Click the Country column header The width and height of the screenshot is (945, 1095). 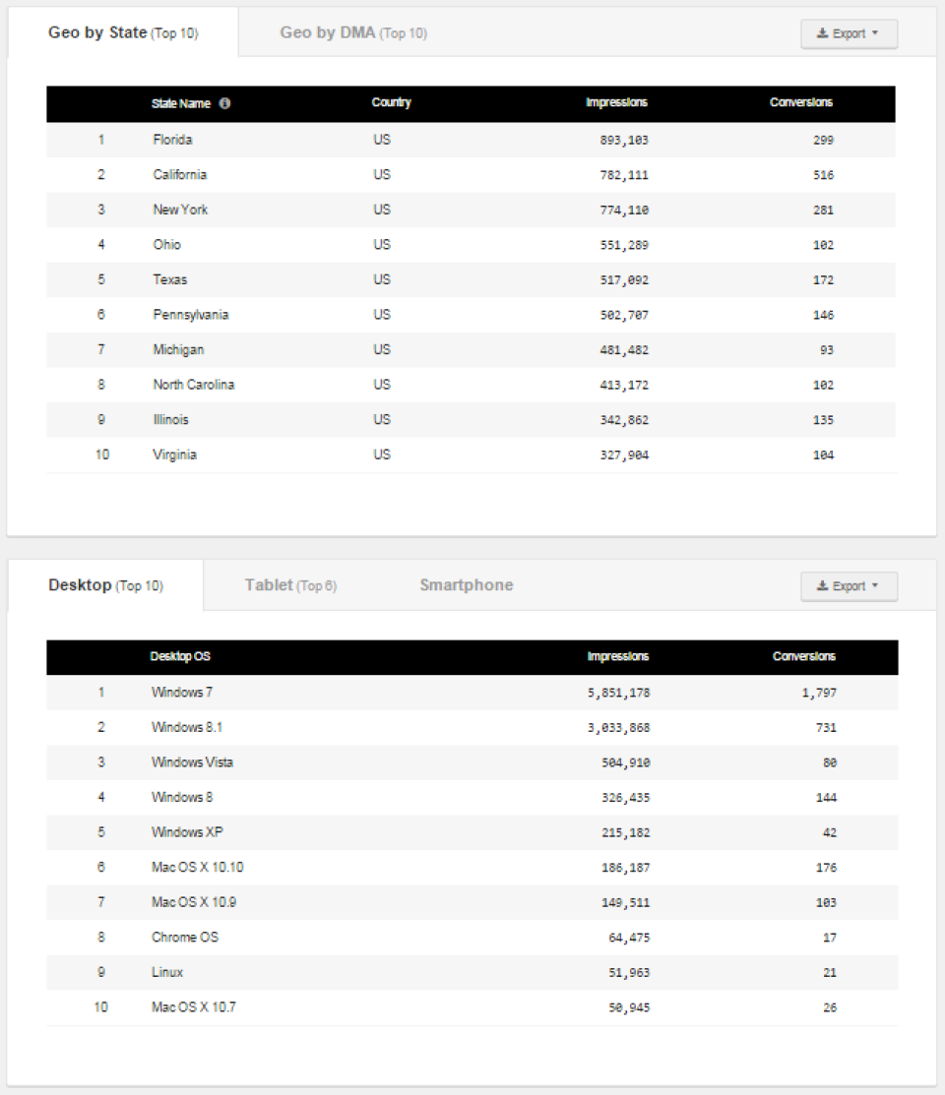point(391,102)
